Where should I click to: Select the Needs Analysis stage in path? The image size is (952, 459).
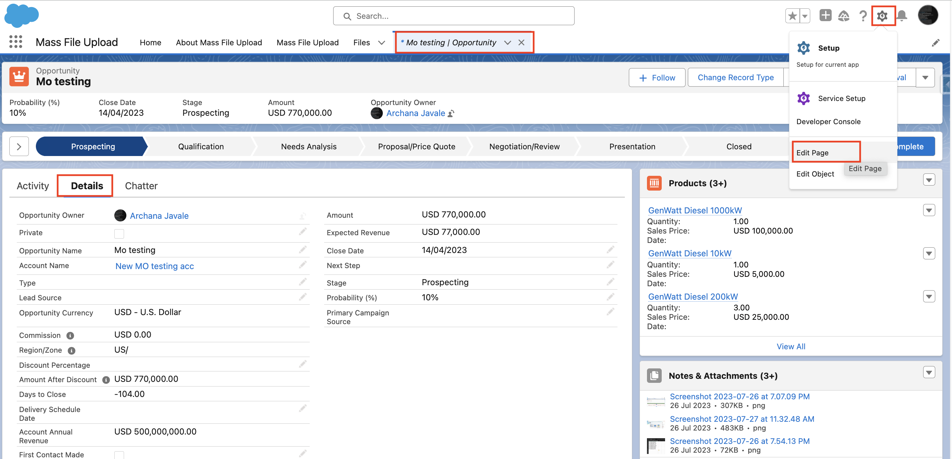309,147
